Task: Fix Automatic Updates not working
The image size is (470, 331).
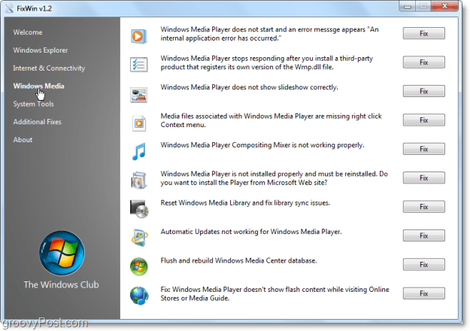Action: pos(424,235)
